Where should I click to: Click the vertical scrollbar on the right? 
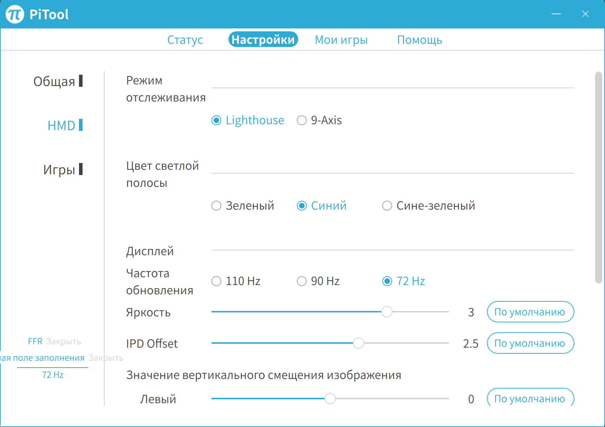[x=598, y=178]
